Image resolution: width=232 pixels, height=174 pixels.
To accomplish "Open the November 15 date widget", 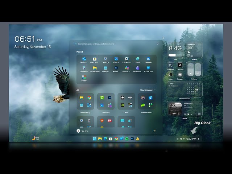I will coord(170,65).
